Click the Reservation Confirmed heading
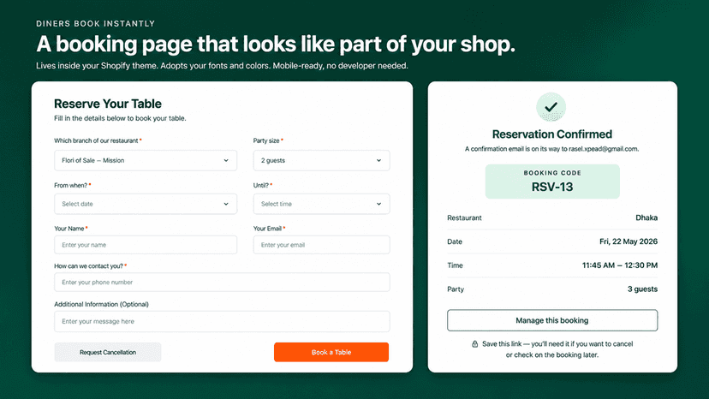Viewport: 709px width, 399px height. [552, 134]
